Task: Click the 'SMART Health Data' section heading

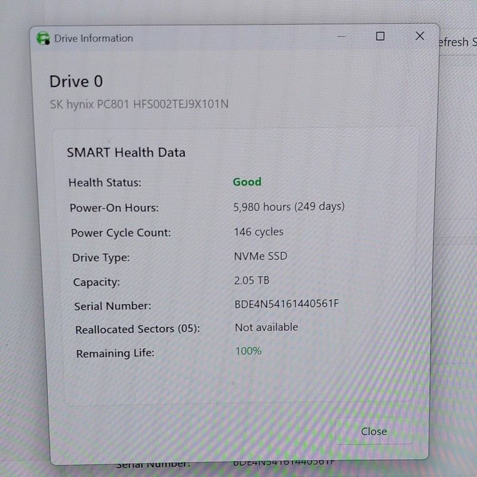Action: point(126,153)
